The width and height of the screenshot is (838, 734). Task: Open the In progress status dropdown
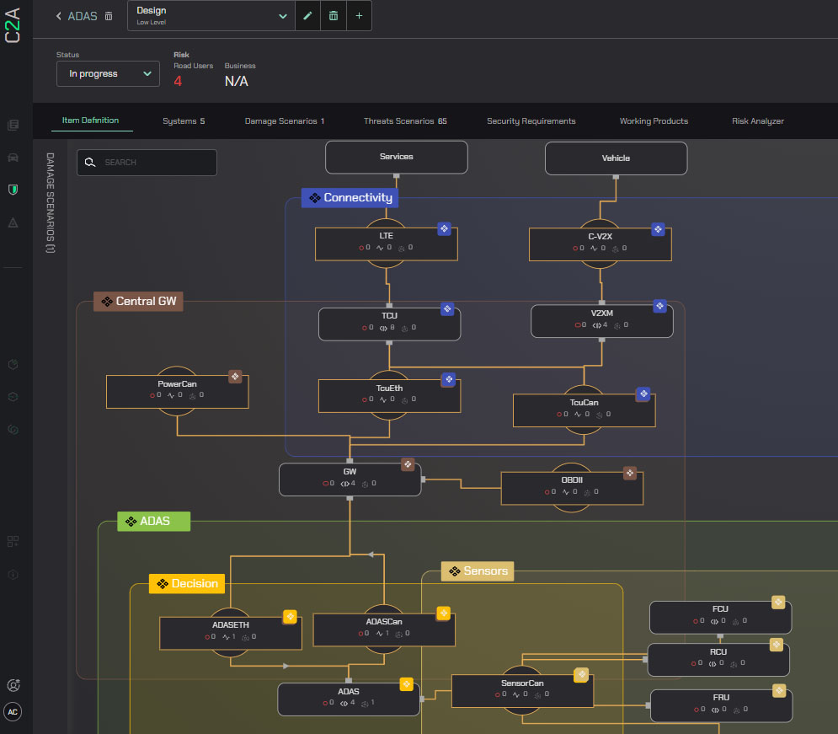(108, 74)
